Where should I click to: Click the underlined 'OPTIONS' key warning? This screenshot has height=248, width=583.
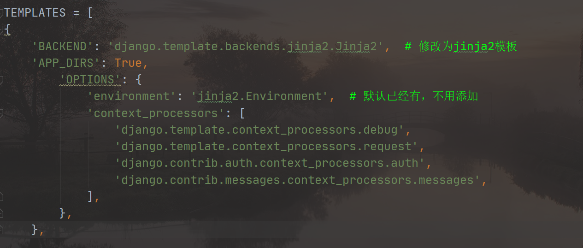click(90, 79)
